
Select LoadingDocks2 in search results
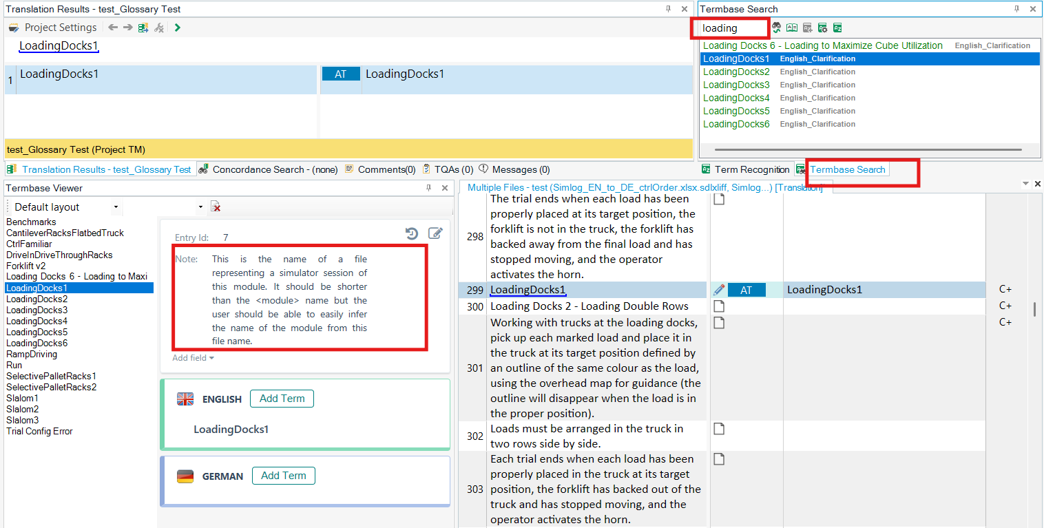pos(736,72)
